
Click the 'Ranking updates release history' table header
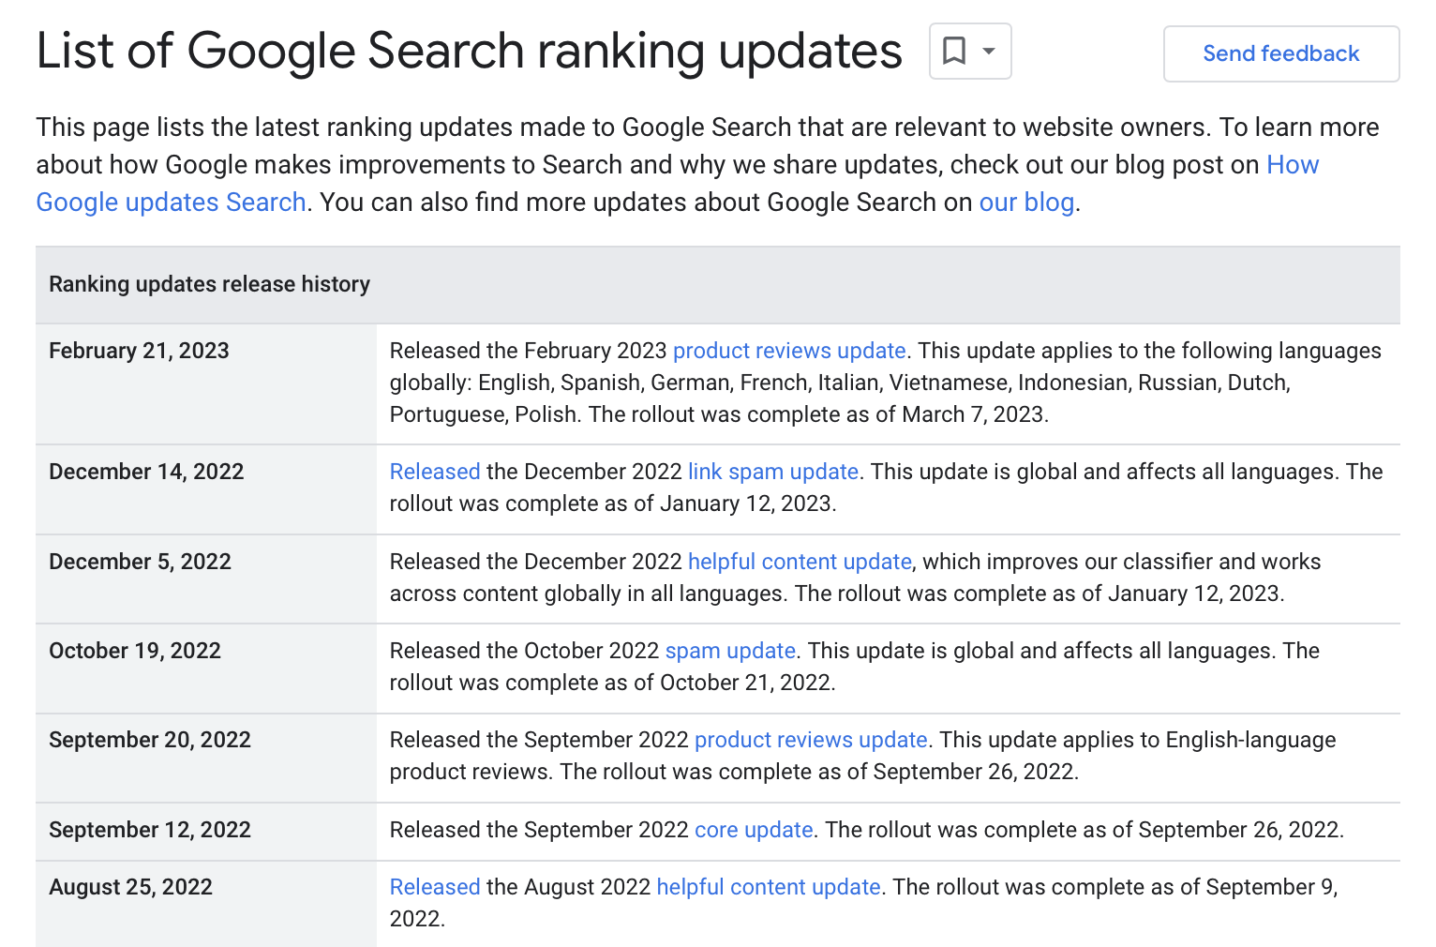tap(209, 284)
